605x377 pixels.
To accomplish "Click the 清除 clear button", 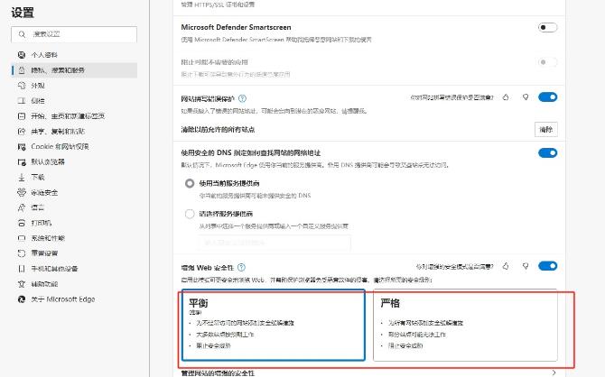I will click(x=546, y=130).
